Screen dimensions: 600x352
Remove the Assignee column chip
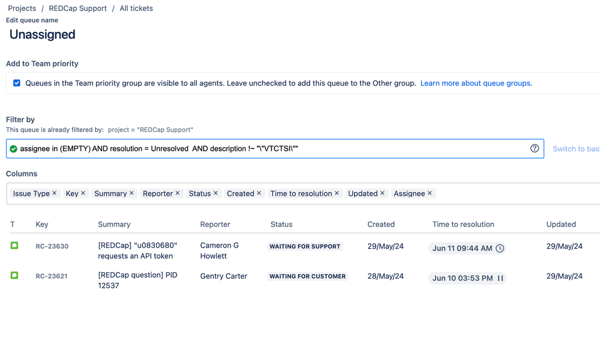429,193
